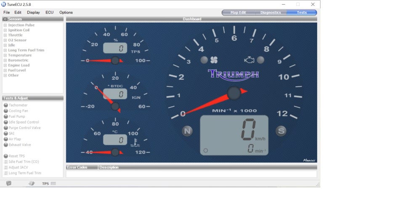Expand the O2 Sensor tree node

[5, 40]
